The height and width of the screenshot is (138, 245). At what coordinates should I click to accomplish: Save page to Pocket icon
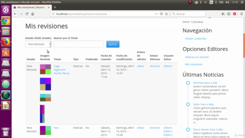pyautogui.click(x=162, y=14)
